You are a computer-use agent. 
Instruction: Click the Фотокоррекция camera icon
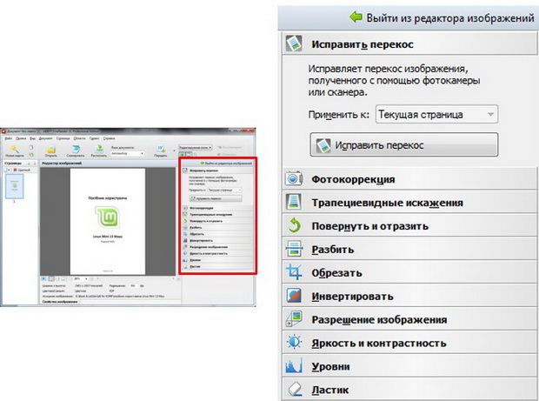[x=293, y=179]
